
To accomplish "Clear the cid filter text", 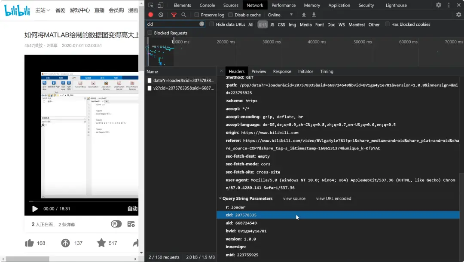I will click(x=201, y=24).
